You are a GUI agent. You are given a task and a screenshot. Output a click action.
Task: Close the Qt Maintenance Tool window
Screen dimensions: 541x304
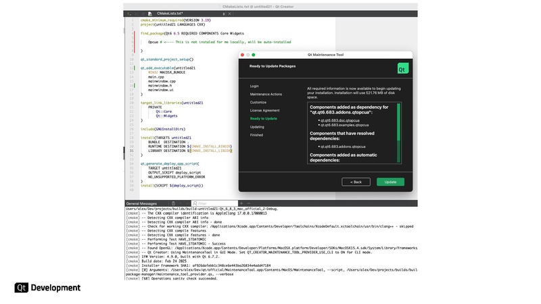[242, 55]
